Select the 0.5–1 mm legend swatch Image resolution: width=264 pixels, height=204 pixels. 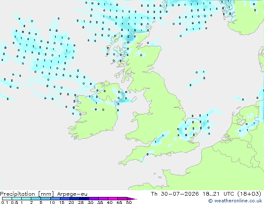click(17, 199)
